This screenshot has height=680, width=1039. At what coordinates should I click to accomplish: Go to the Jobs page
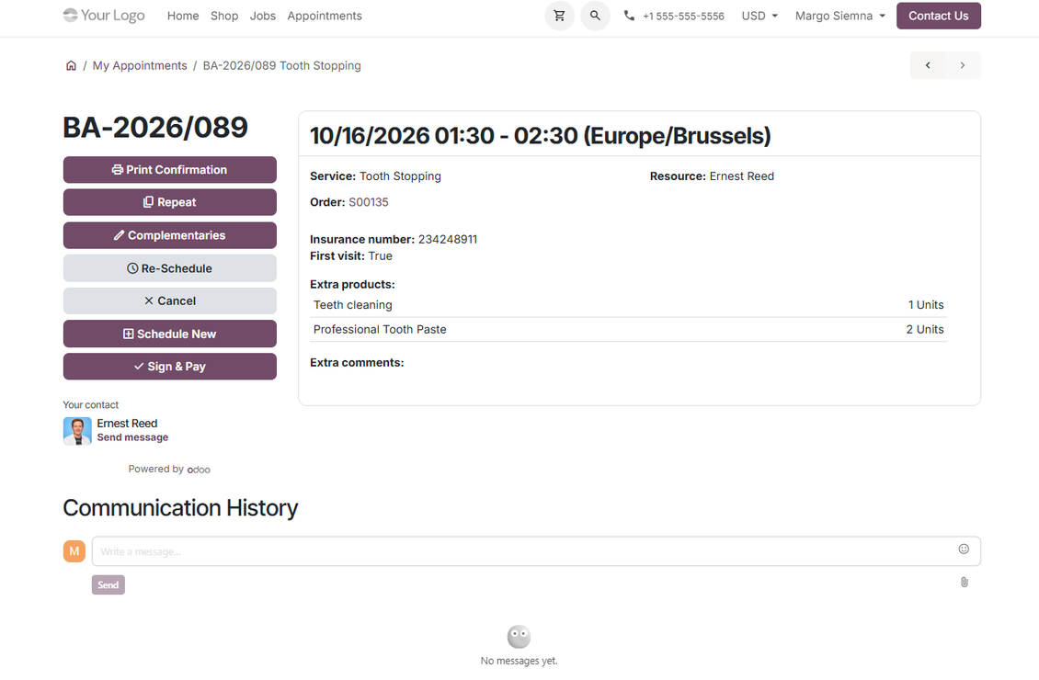pyautogui.click(x=262, y=16)
